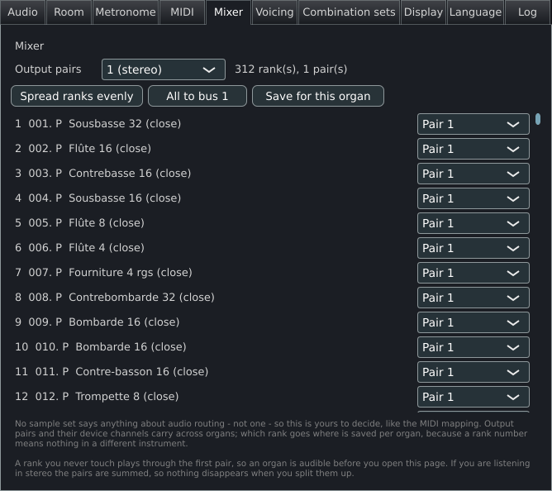Click the '312 rank(s), 1 pair(s)' status text
The image size is (552, 491).
291,69
